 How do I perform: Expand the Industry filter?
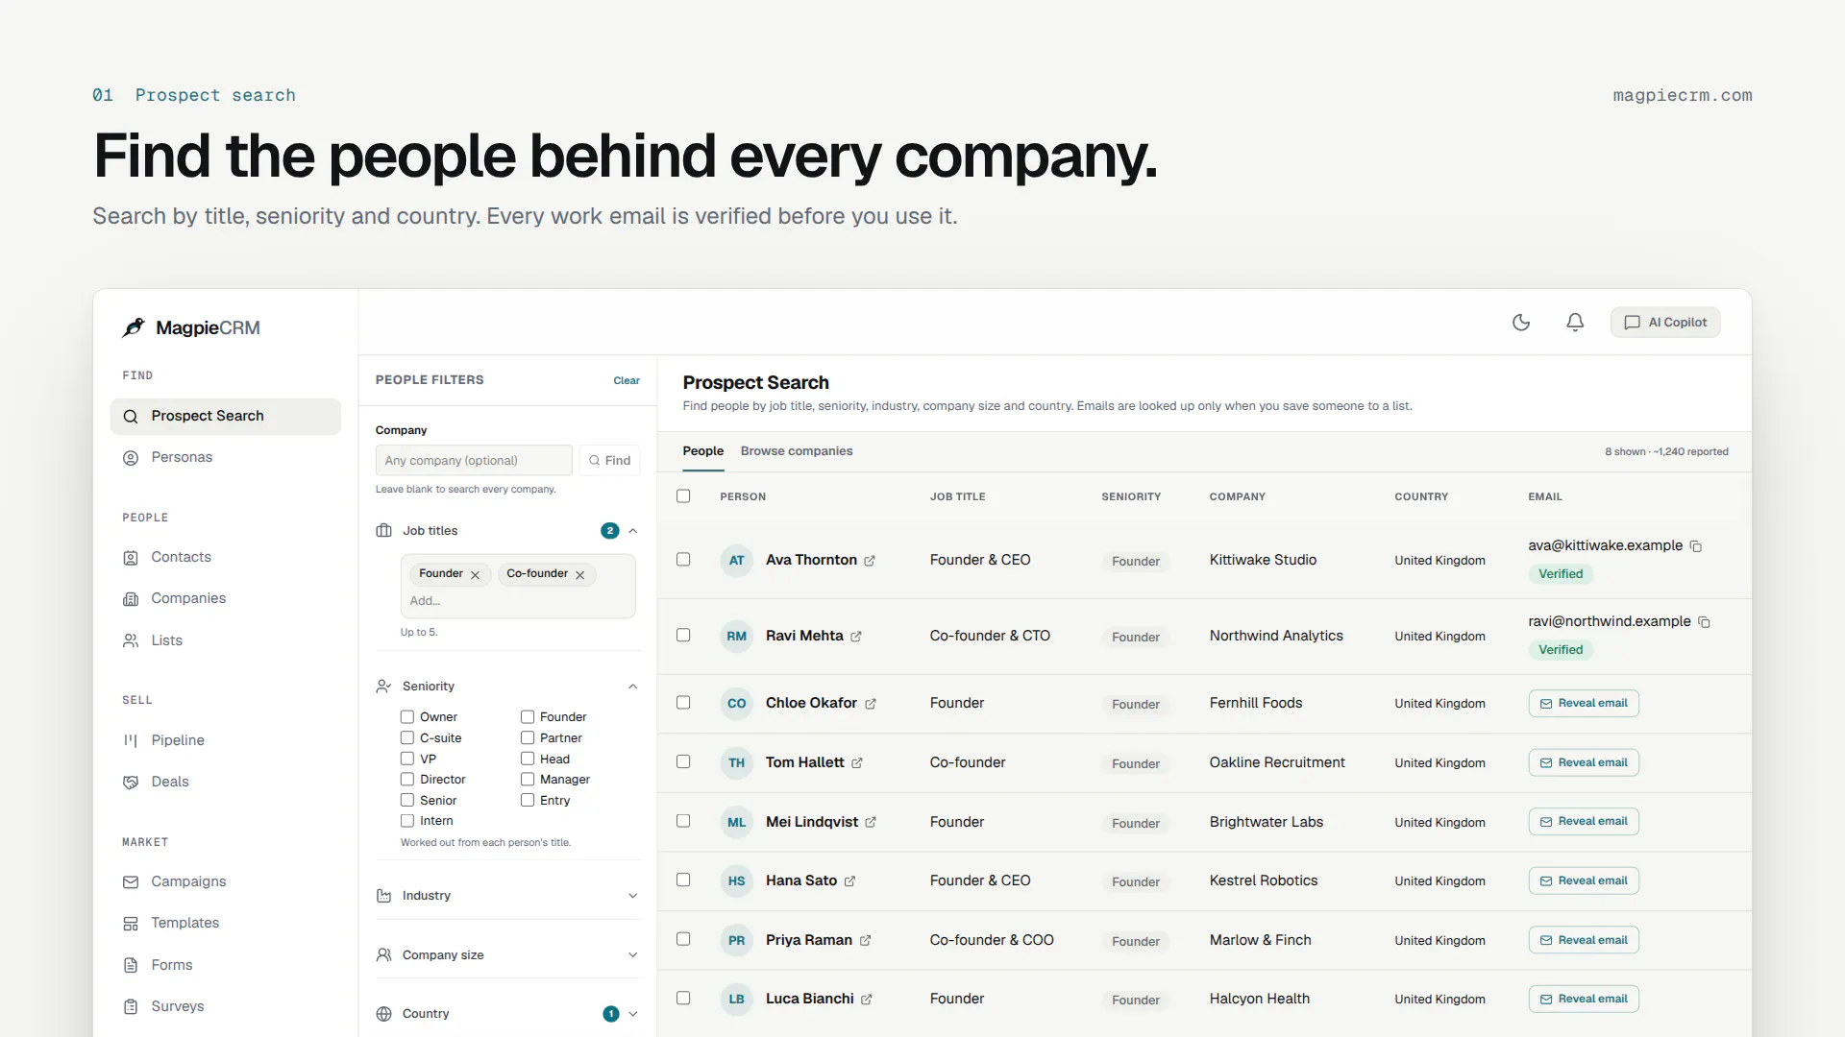coord(633,896)
